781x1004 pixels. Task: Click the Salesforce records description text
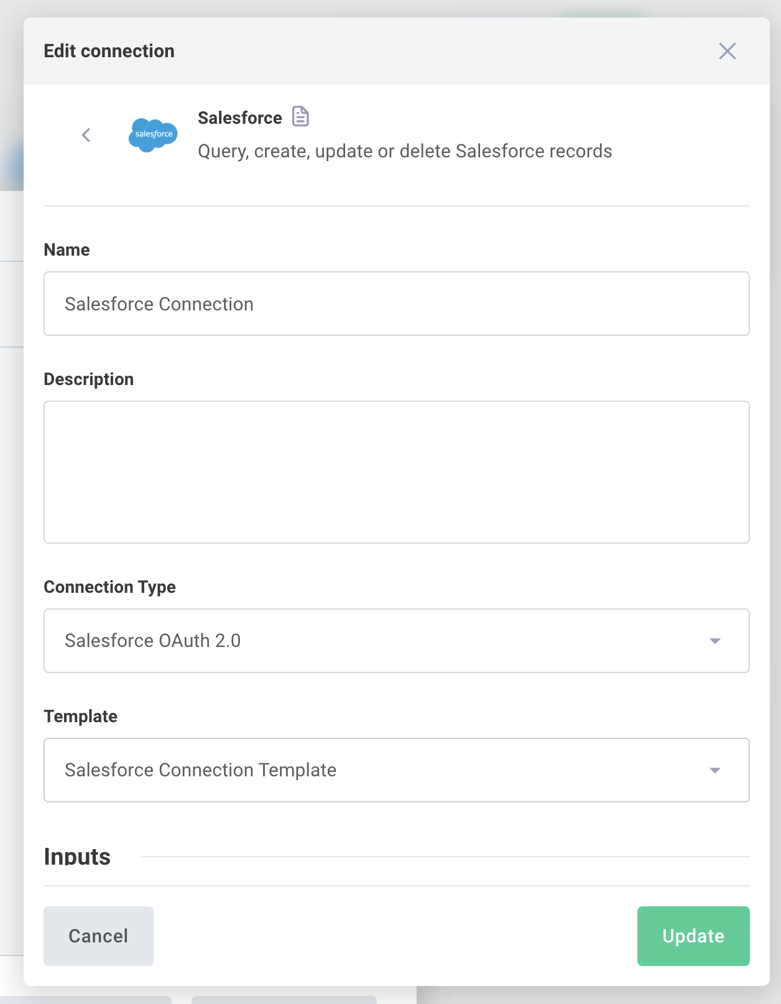pos(404,151)
